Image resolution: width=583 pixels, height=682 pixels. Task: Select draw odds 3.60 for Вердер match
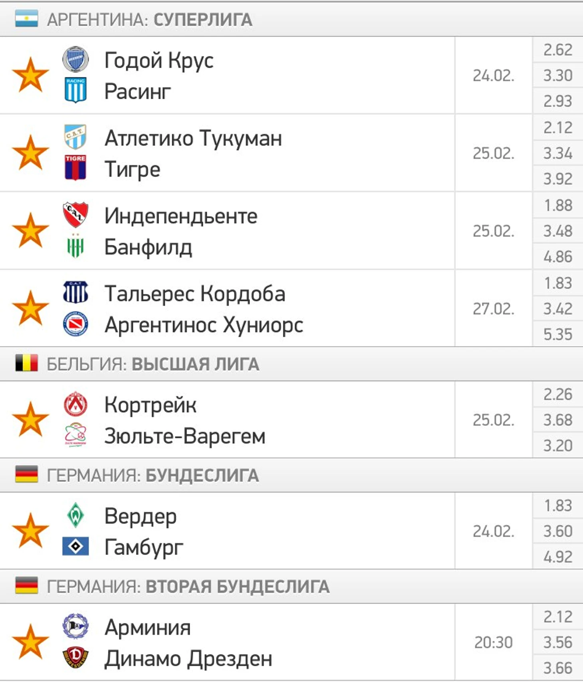click(558, 531)
